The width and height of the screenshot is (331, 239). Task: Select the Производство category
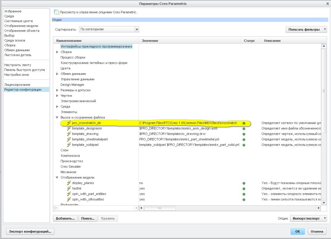point(72,161)
